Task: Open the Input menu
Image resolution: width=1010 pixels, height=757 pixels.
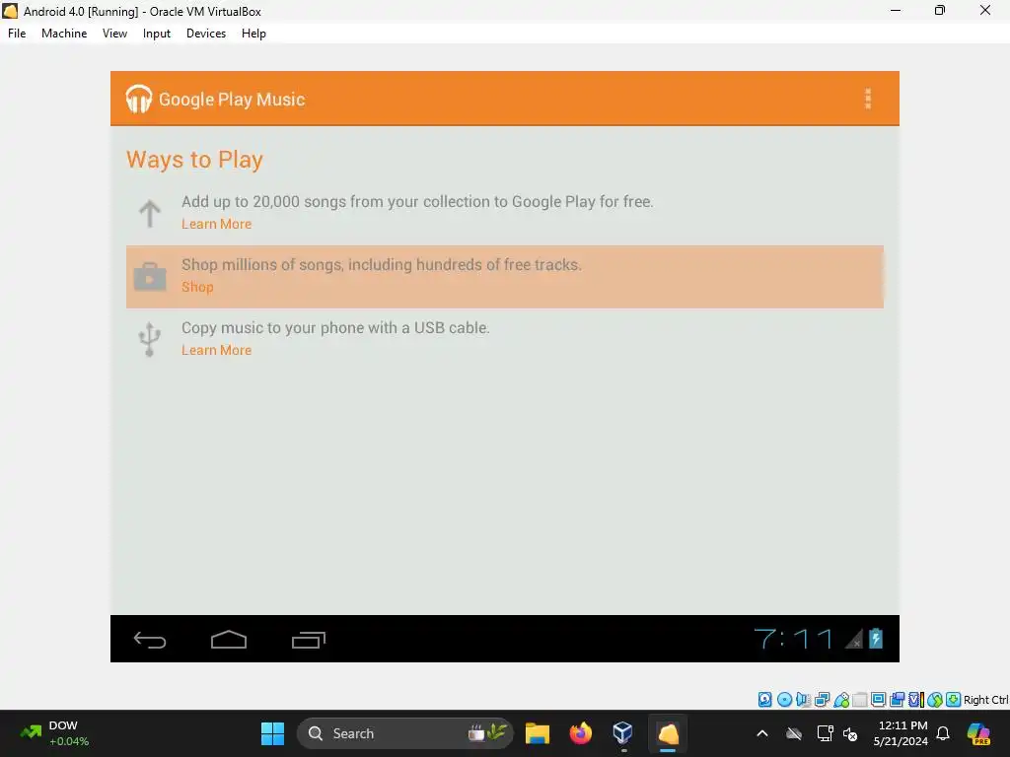Action: [157, 34]
